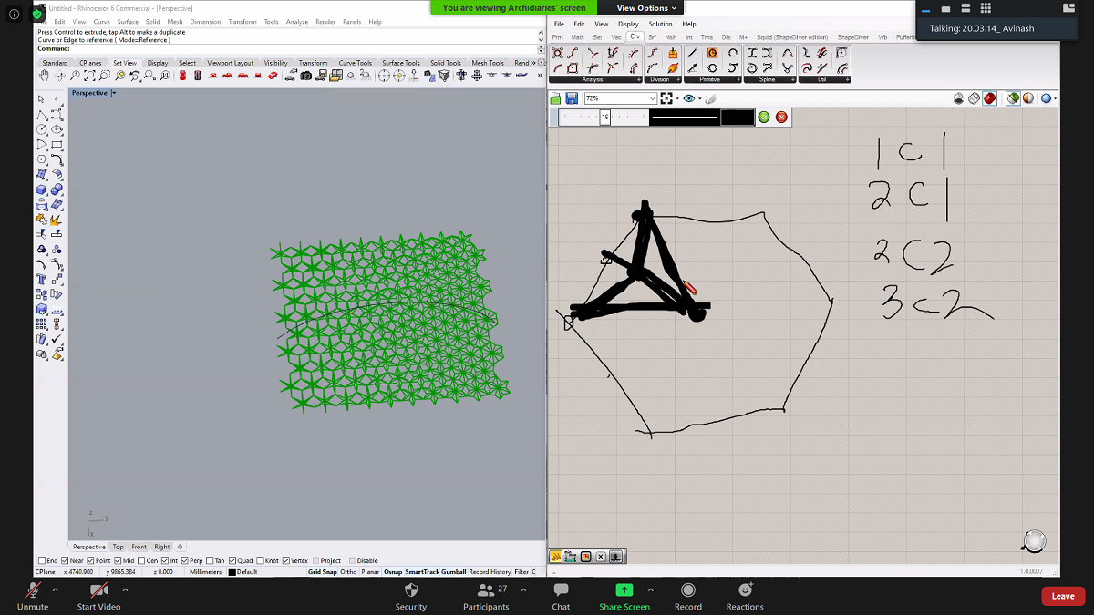Open a file with the green folder icon

(554, 97)
